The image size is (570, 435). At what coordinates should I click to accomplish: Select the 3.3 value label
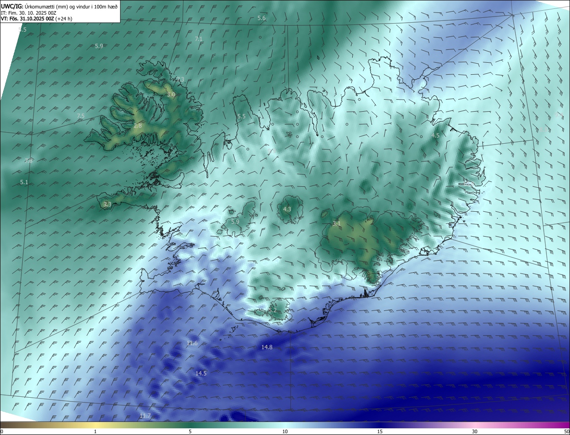[107, 205]
